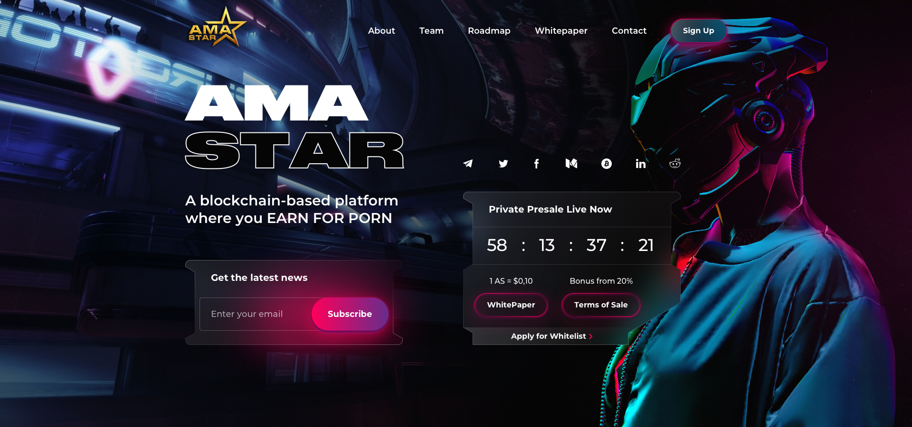Viewport: 912px width, 427px height.
Task: Open Whitepaper in the top navigation
Action: pos(561,31)
